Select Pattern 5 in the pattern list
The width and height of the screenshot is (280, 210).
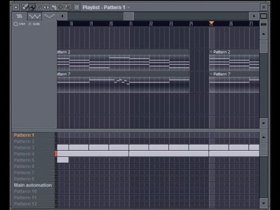tap(24, 160)
